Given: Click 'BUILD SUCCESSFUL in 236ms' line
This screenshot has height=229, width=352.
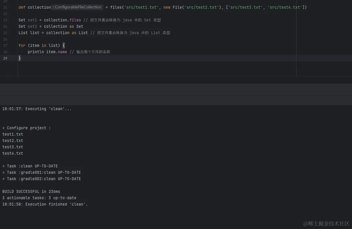Looking at the screenshot, I should [31, 191].
